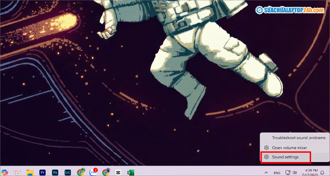The height and width of the screenshot is (176, 330).
Task: Expand hidden system tray icons chevron
Action: [265, 172]
